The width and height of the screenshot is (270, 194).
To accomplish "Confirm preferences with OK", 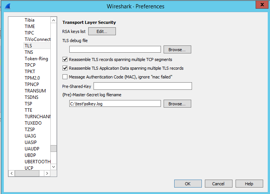I will pyautogui.click(x=188, y=184).
